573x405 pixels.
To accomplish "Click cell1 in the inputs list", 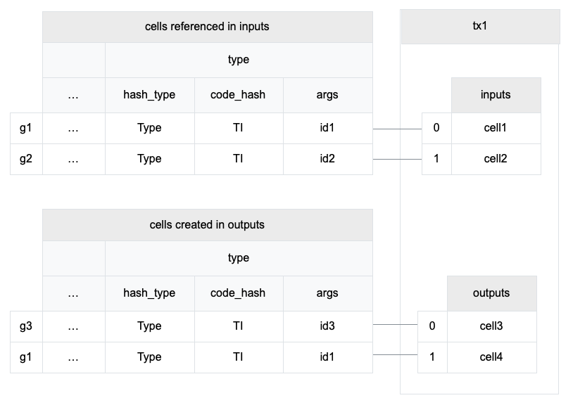I will click(496, 128).
